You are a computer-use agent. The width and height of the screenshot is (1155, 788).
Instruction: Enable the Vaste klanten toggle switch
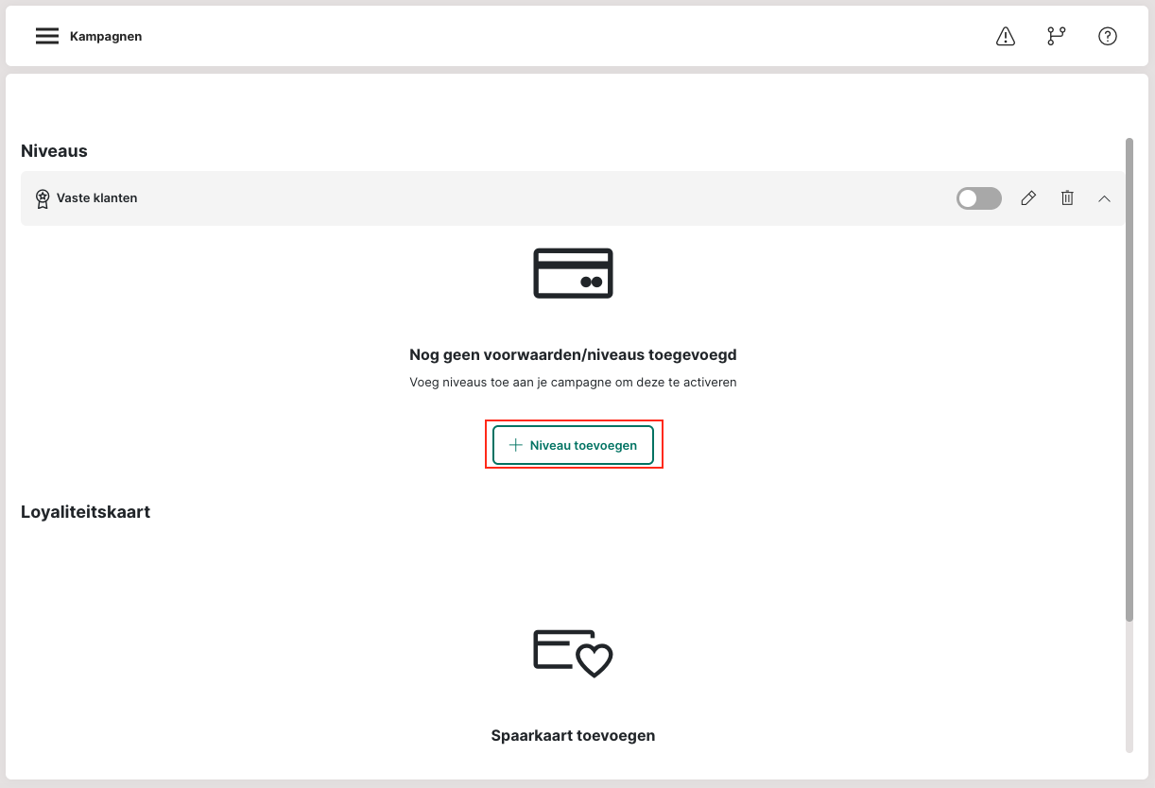[978, 197]
